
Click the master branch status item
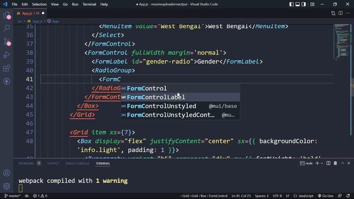pyautogui.click(x=12, y=196)
